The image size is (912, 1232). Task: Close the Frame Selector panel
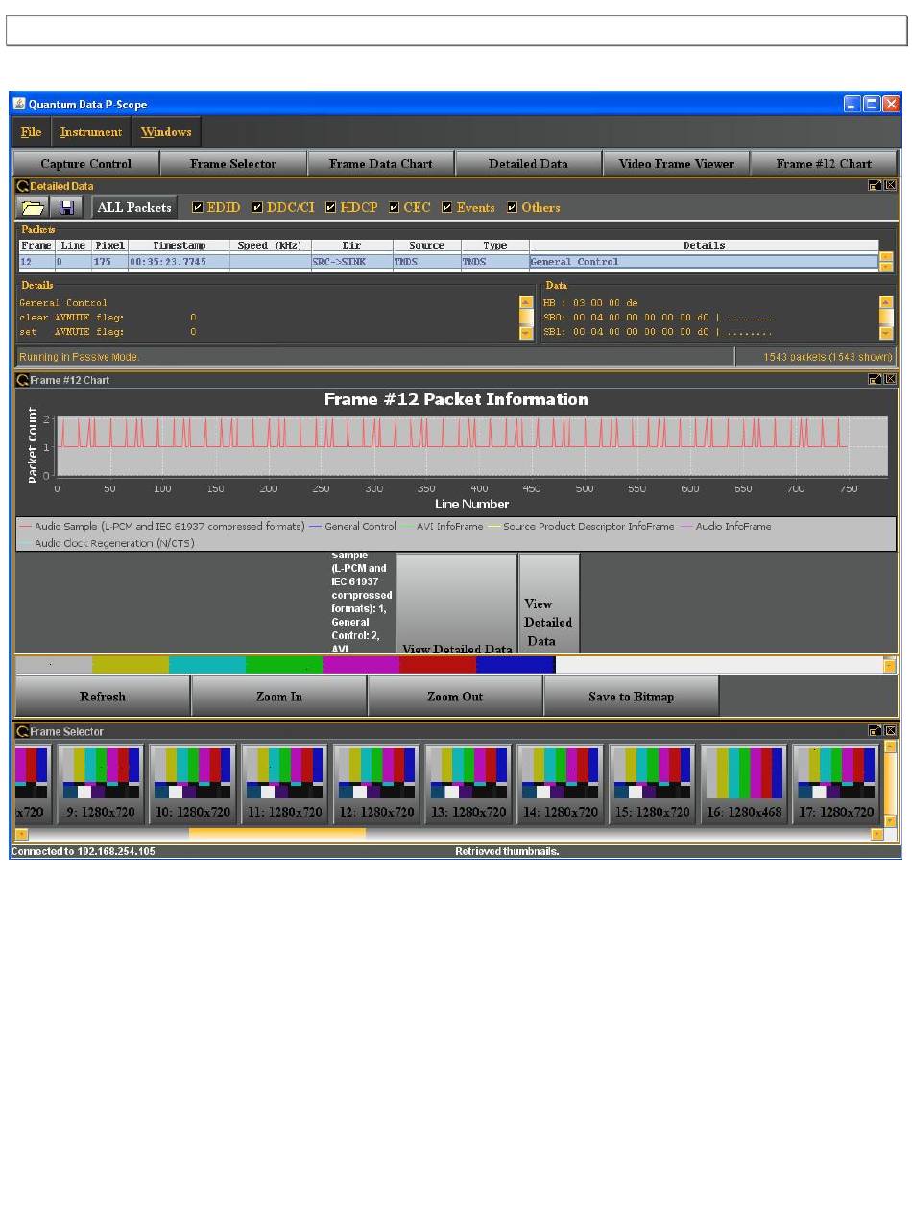point(890,731)
